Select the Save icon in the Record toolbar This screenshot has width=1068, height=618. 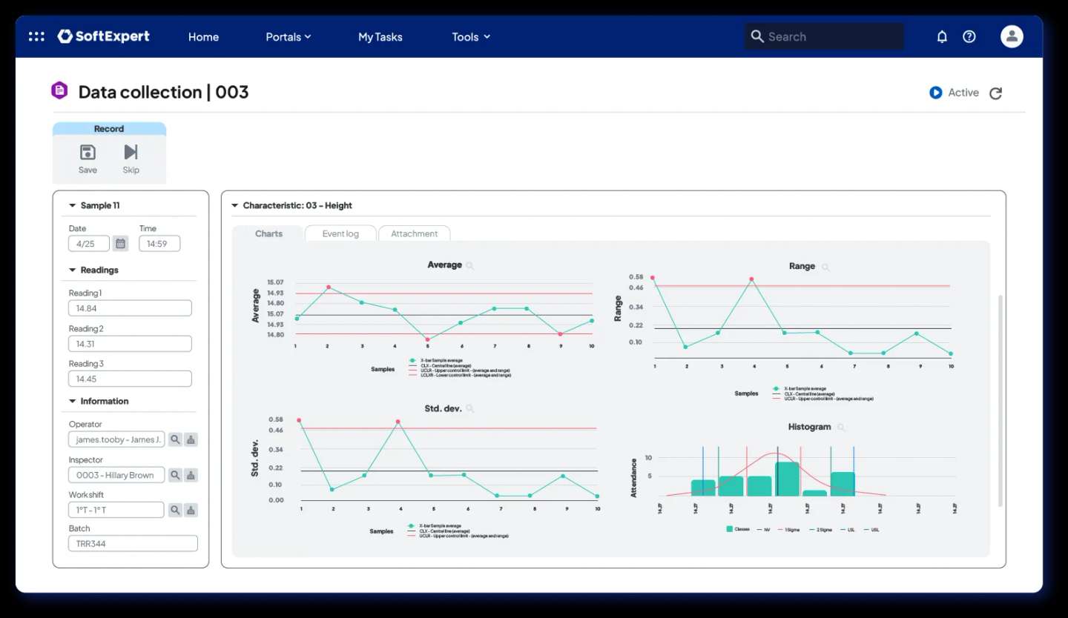pos(88,151)
